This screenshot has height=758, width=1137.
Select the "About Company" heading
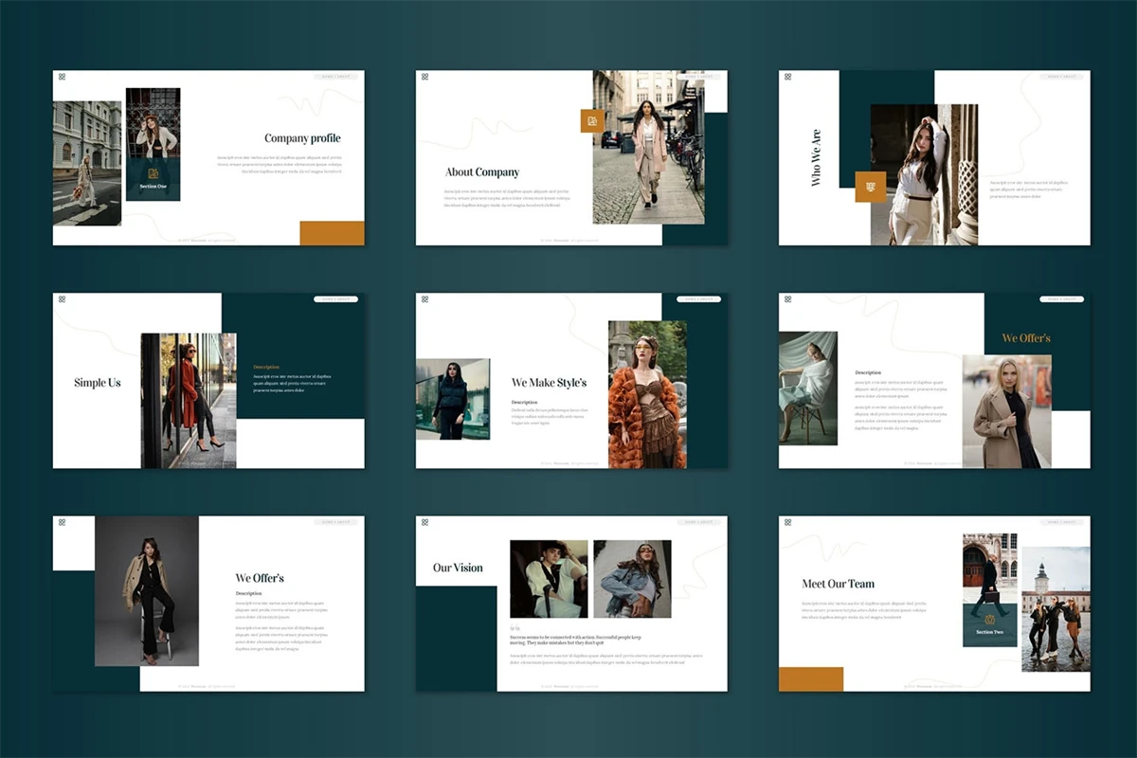pos(482,172)
